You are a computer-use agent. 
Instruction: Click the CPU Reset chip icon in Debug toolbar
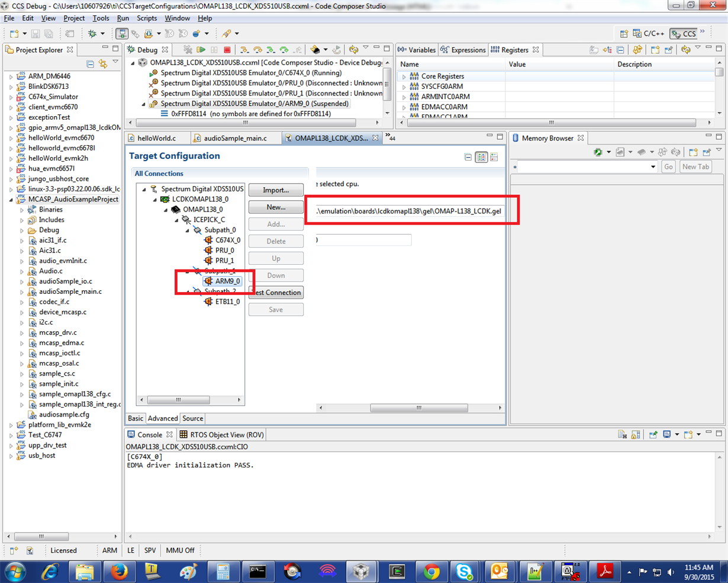(314, 50)
